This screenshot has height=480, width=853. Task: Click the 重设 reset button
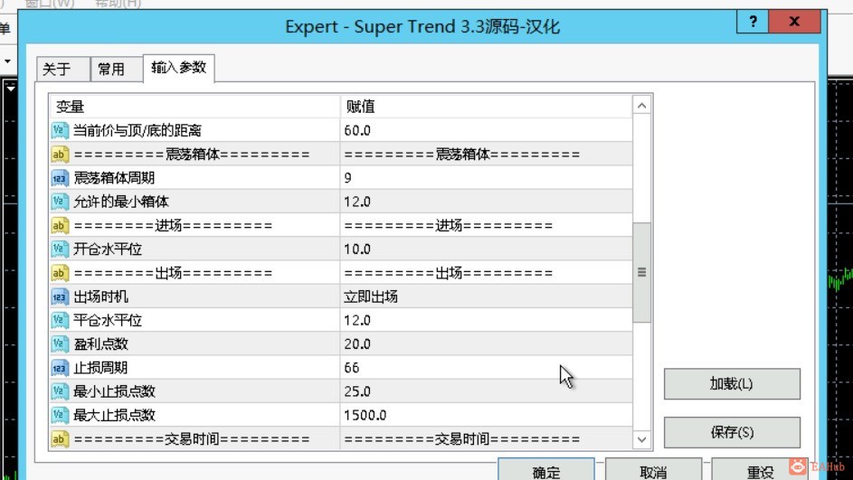[x=760, y=471]
